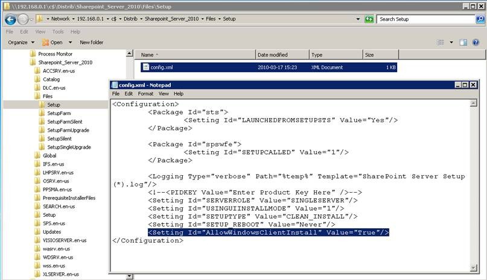Click the folder icon at the address bar start

(40, 19)
